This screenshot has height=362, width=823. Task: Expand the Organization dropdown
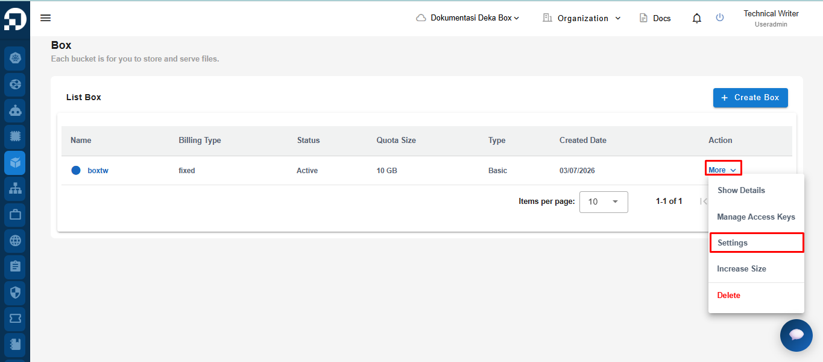coord(582,18)
